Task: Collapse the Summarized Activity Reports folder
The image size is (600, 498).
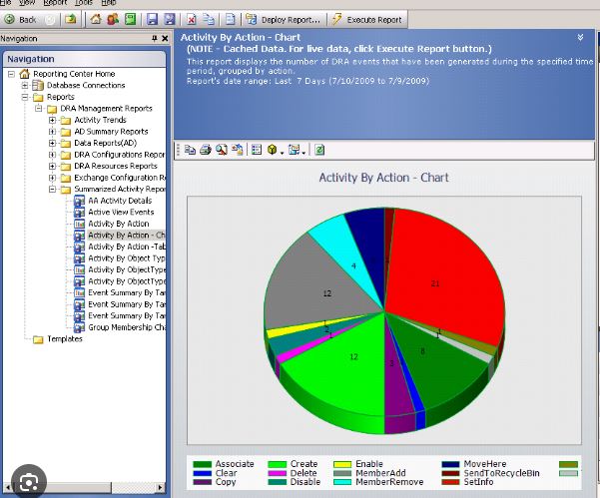Action: point(53,189)
